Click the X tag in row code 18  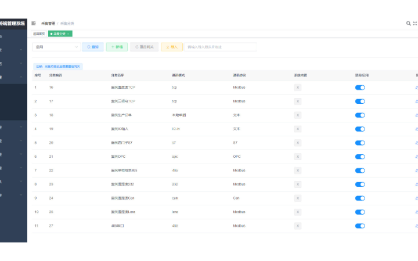(297, 115)
